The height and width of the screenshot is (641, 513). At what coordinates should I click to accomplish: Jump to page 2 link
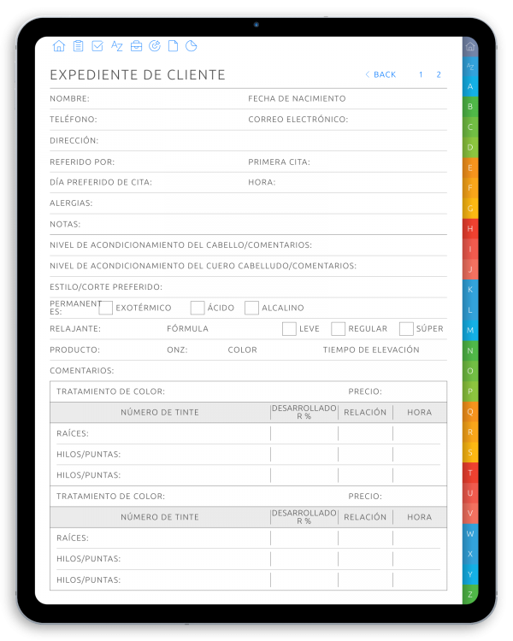tap(439, 74)
